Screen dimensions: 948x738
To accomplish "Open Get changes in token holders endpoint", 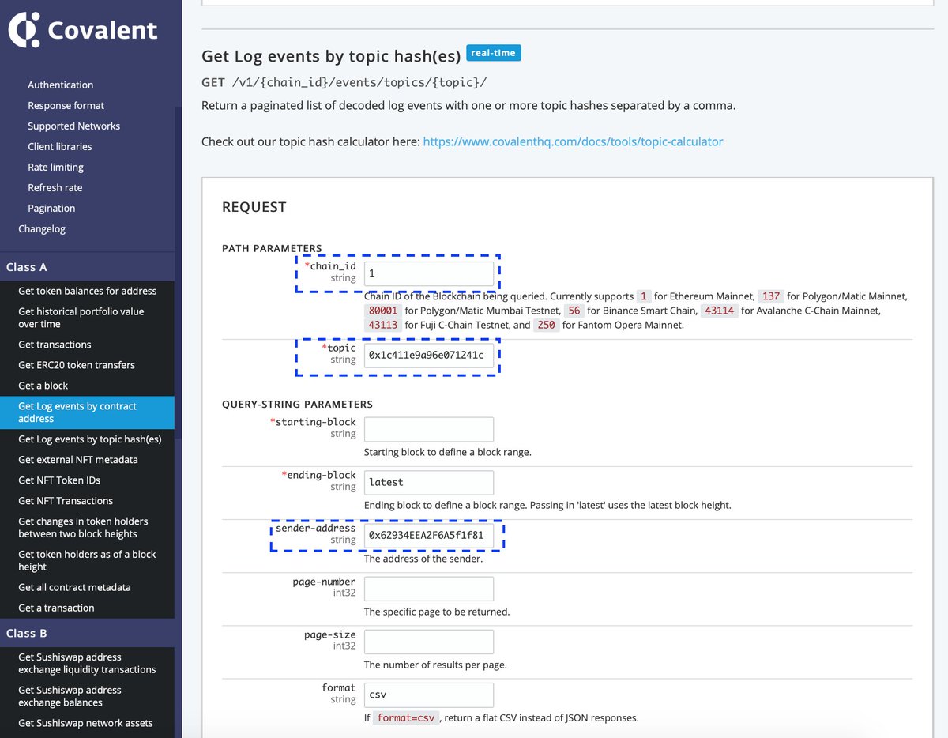I will pyautogui.click(x=83, y=528).
